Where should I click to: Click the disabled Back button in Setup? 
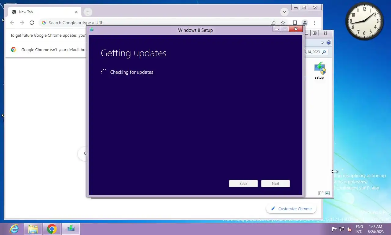[x=243, y=184]
